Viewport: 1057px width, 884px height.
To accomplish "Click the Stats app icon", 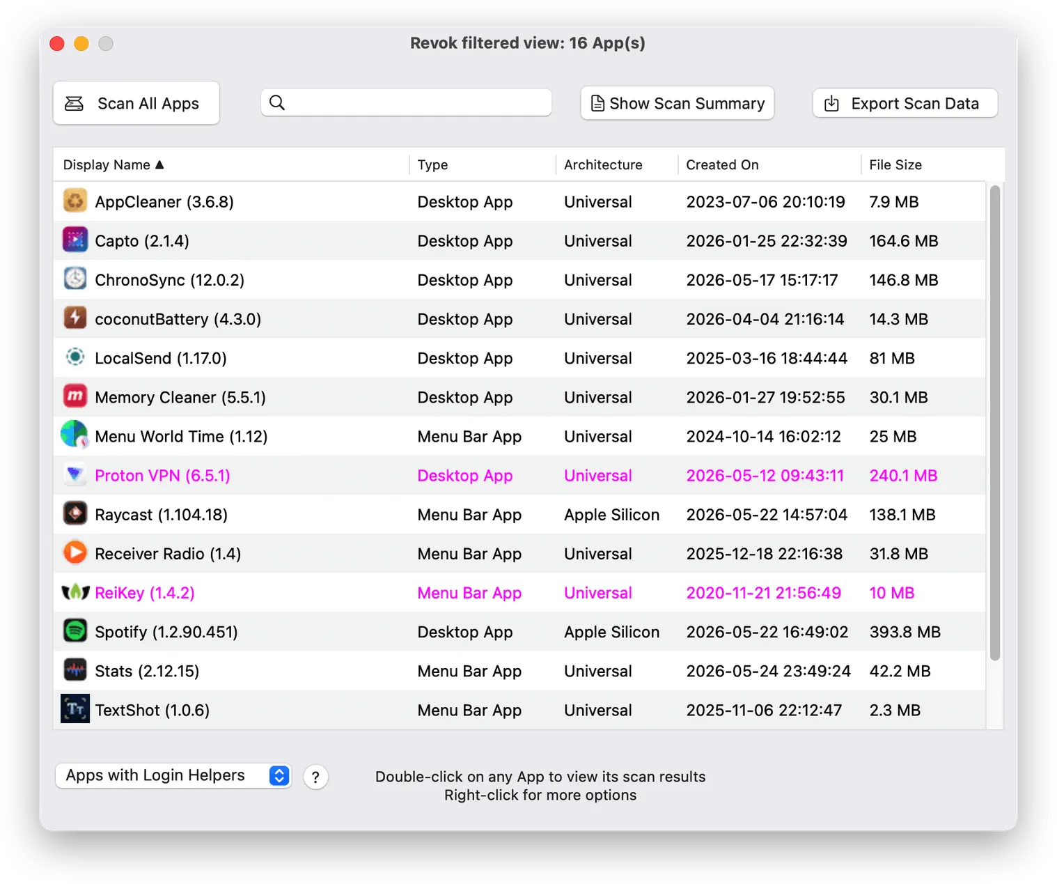I will tap(75, 670).
